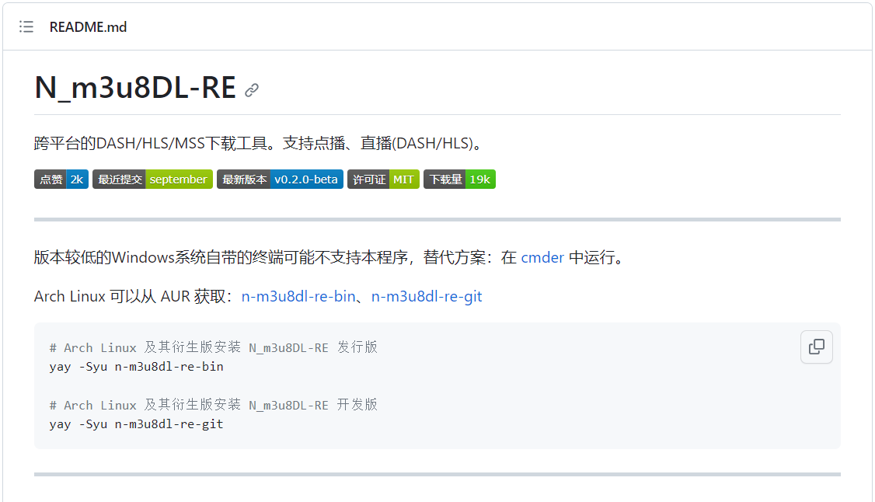Open the 下载量 19k badge

click(459, 180)
